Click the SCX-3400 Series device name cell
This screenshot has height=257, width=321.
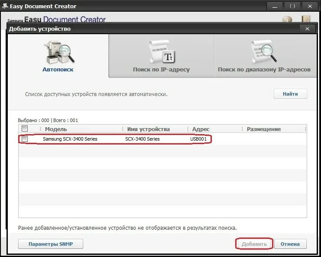pyautogui.click(x=142, y=139)
